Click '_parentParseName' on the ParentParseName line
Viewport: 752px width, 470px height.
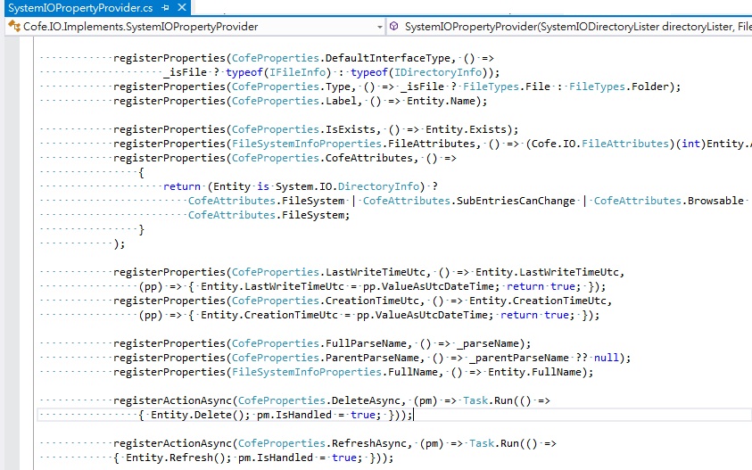(519, 359)
